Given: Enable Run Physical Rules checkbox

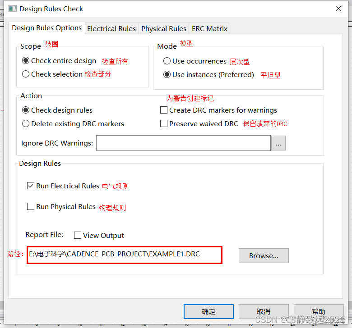Looking at the screenshot, I should (31, 206).
